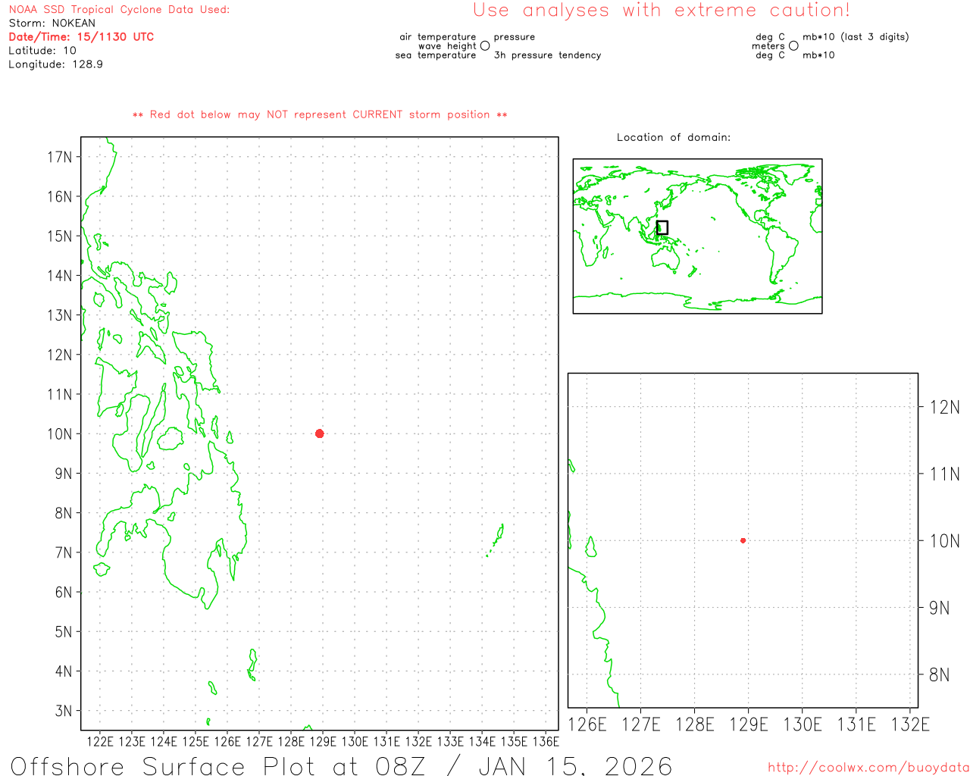Click the 'Longitude: 128.9' text
This screenshot has width=970, height=776.
(55, 64)
